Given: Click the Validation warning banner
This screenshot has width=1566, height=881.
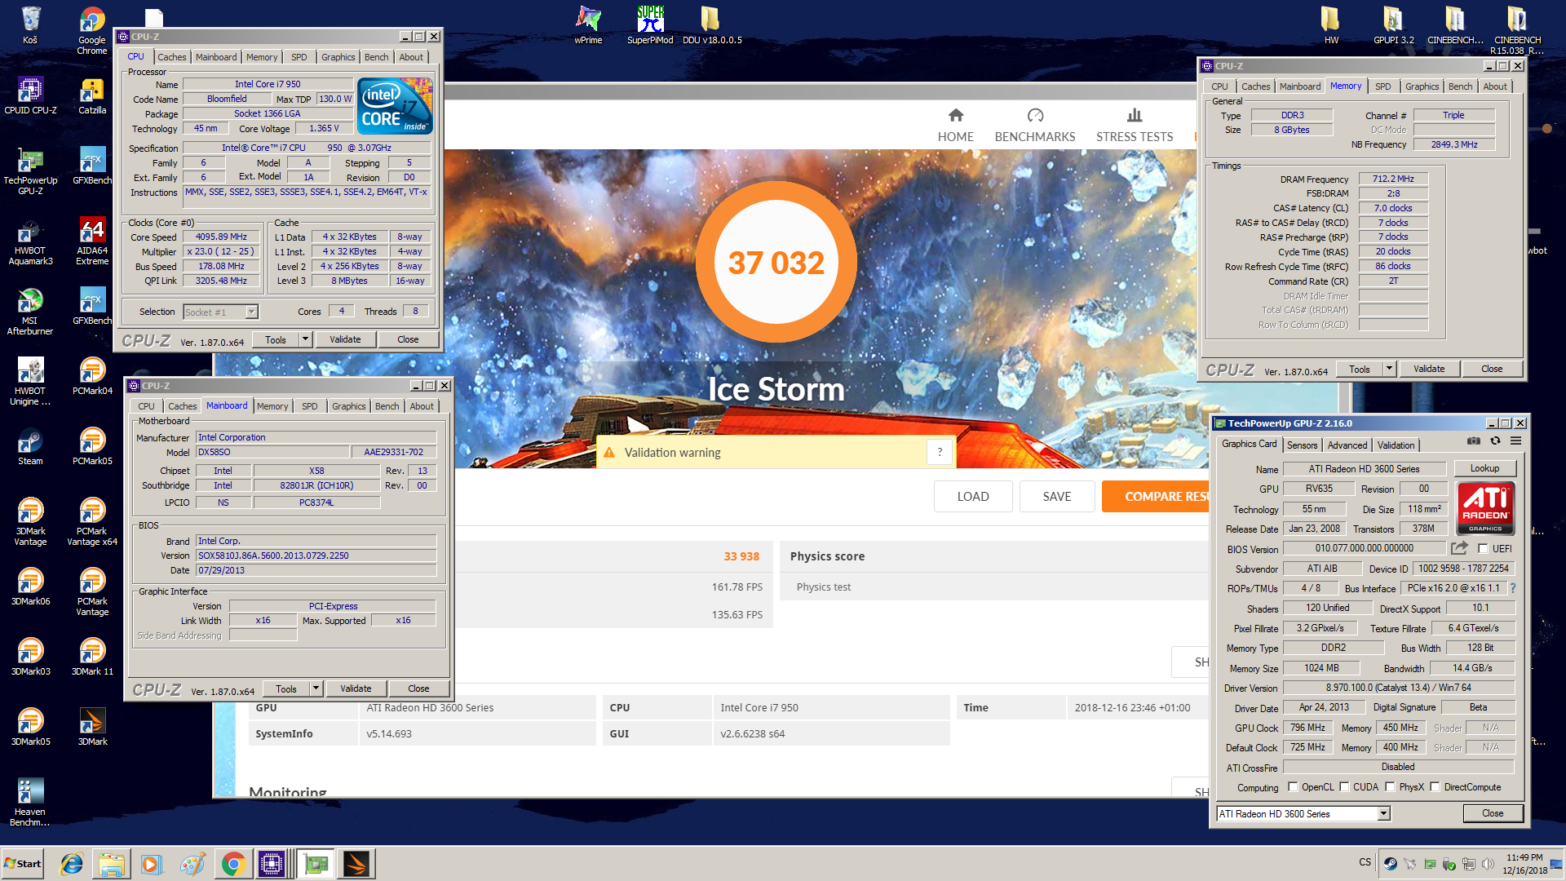Looking at the screenshot, I should coord(776,452).
